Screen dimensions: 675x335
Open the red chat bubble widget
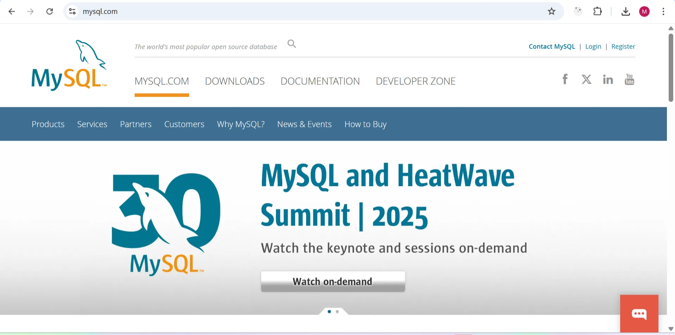pos(639,314)
